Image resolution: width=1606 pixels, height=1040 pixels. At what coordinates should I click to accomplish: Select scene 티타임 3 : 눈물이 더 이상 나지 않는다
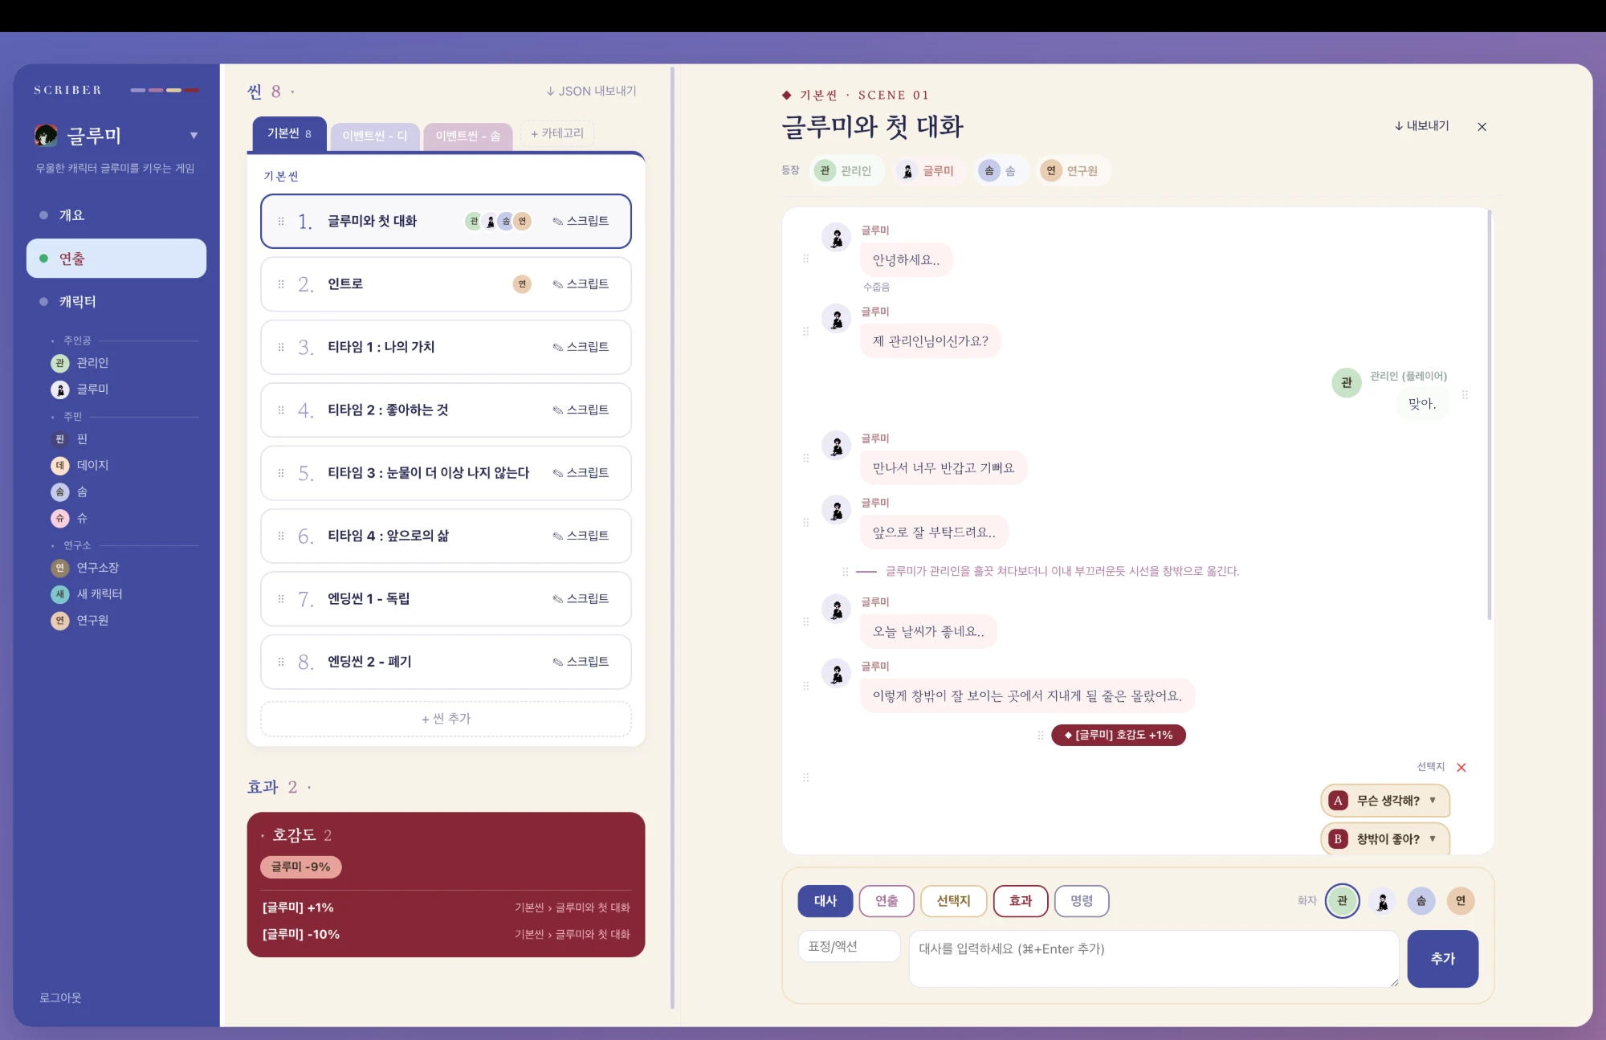(446, 473)
